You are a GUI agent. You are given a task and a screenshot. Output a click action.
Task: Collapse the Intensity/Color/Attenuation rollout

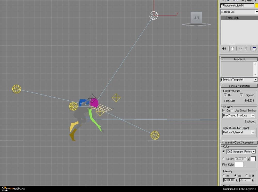239,142
